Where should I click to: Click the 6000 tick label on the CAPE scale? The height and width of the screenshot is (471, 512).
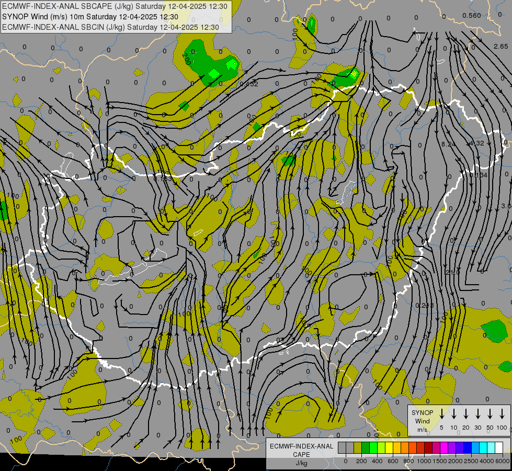503,461
